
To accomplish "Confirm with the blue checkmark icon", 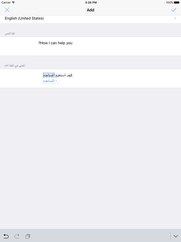I will click(x=174, y=10).
